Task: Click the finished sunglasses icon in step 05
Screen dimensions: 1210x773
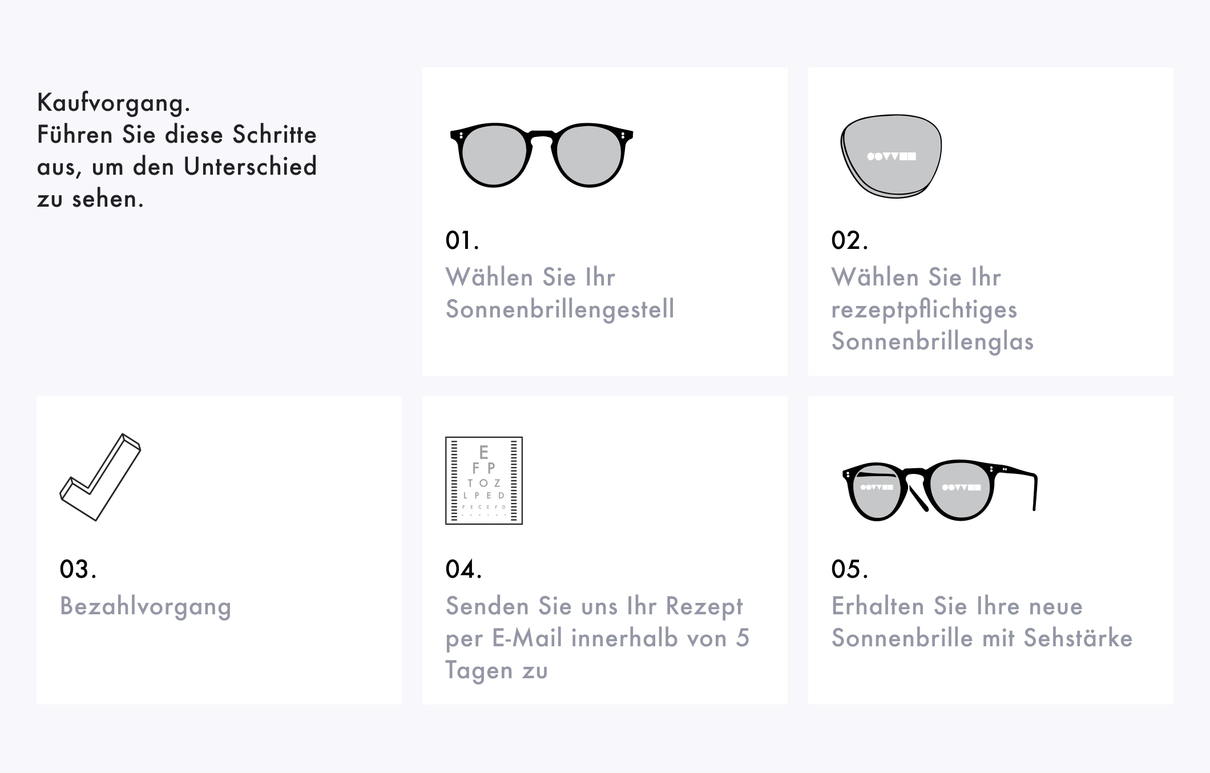Action: pos(940,490)
